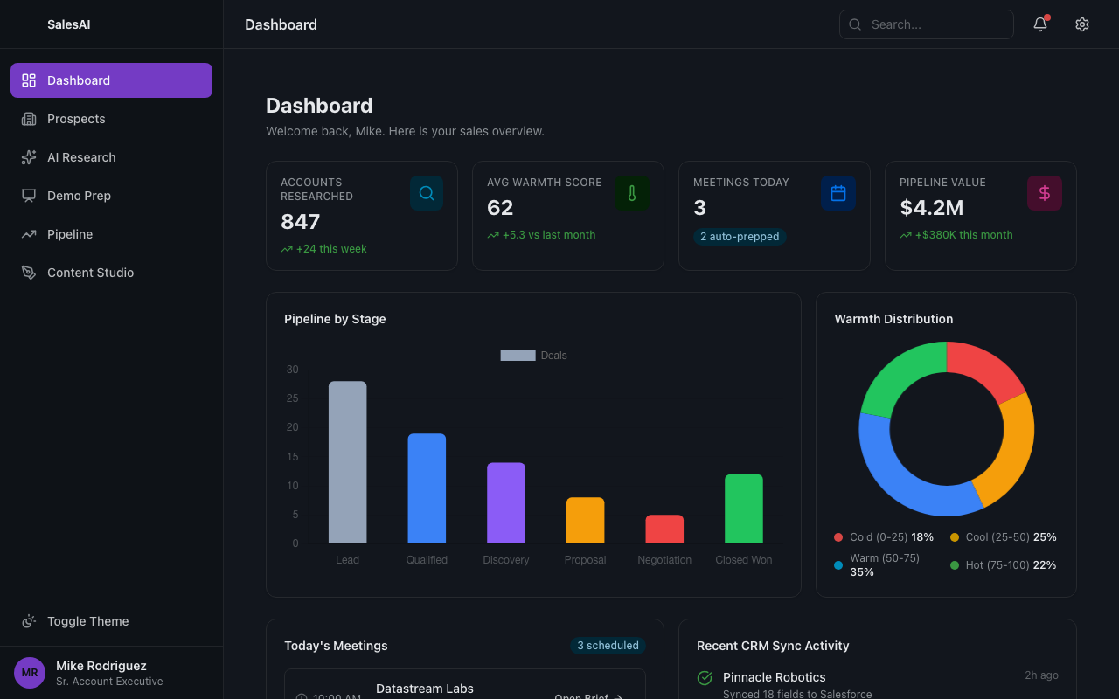Toggle Theme using the sidebar switch
The image size is (1119, 699).
point(29,621)
